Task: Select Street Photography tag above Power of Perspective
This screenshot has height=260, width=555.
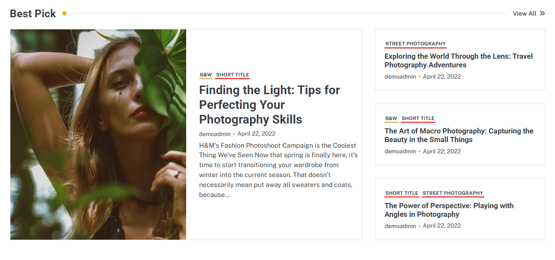Action: tap(453, 193)
